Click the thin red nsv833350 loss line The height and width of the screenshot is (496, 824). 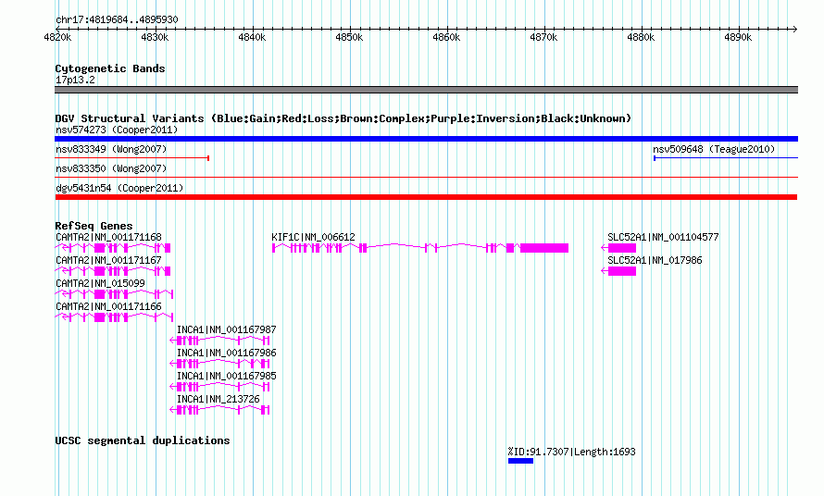click(x=426, y=177)
